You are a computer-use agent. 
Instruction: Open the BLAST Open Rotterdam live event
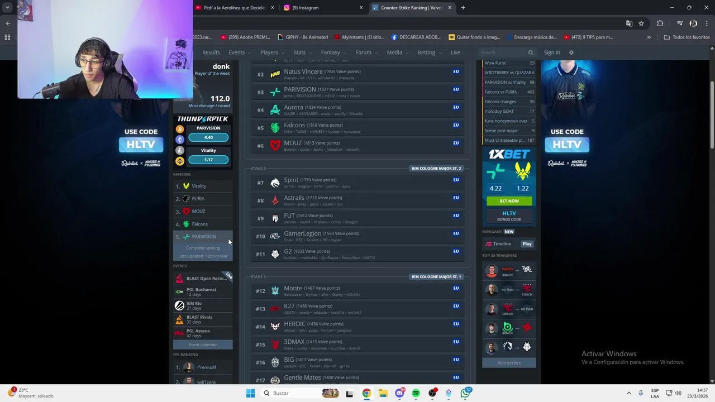tap(203, 278)
